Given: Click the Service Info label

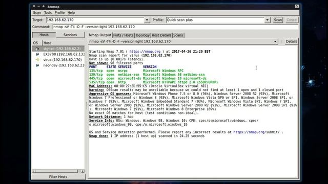Looking at the screenshot, I should coord(101,121).
